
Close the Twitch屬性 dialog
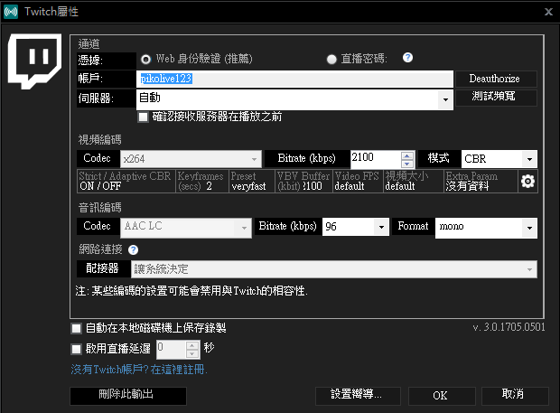(x=548, y=12)
